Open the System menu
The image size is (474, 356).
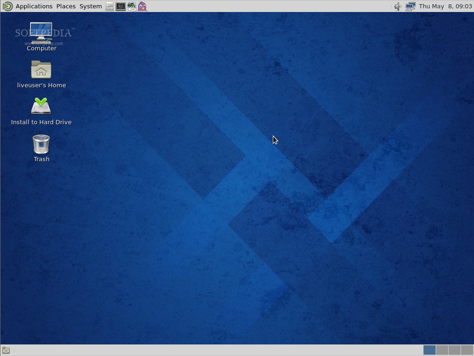coord(90,6)
